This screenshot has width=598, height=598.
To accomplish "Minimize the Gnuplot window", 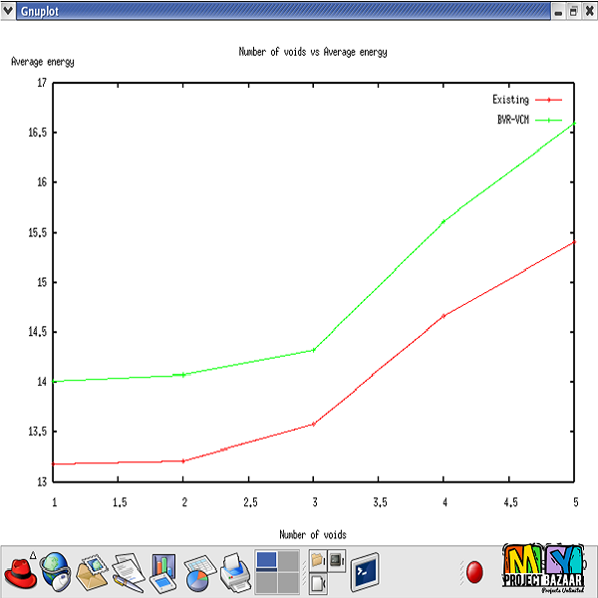I will coord(558,9).
